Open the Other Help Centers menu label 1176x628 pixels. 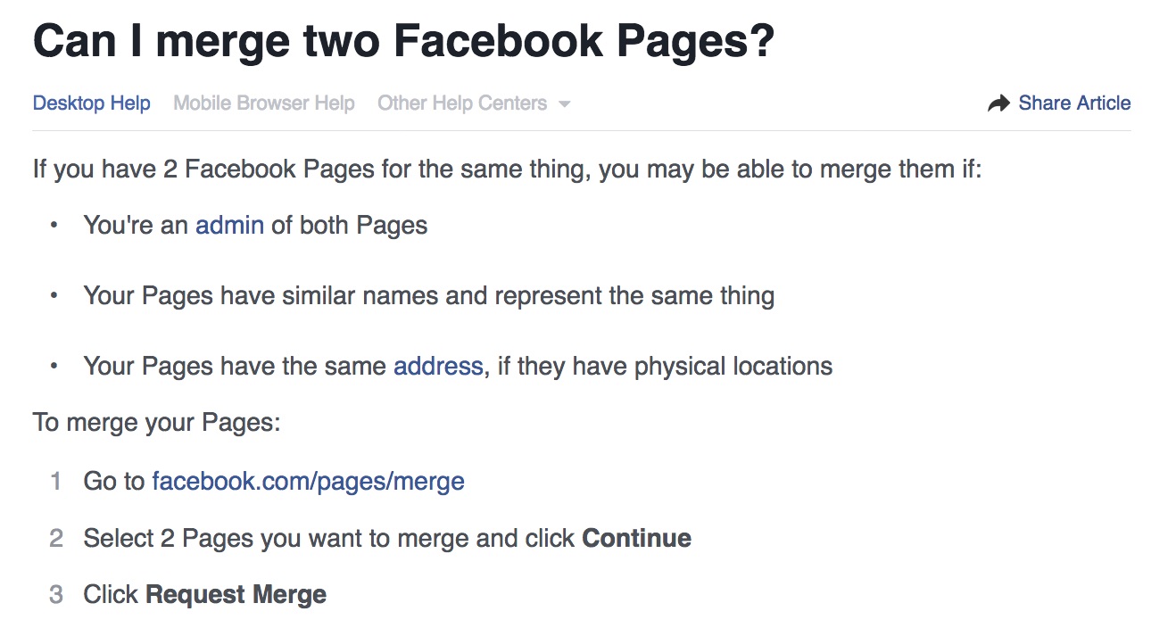coord(462,103)
